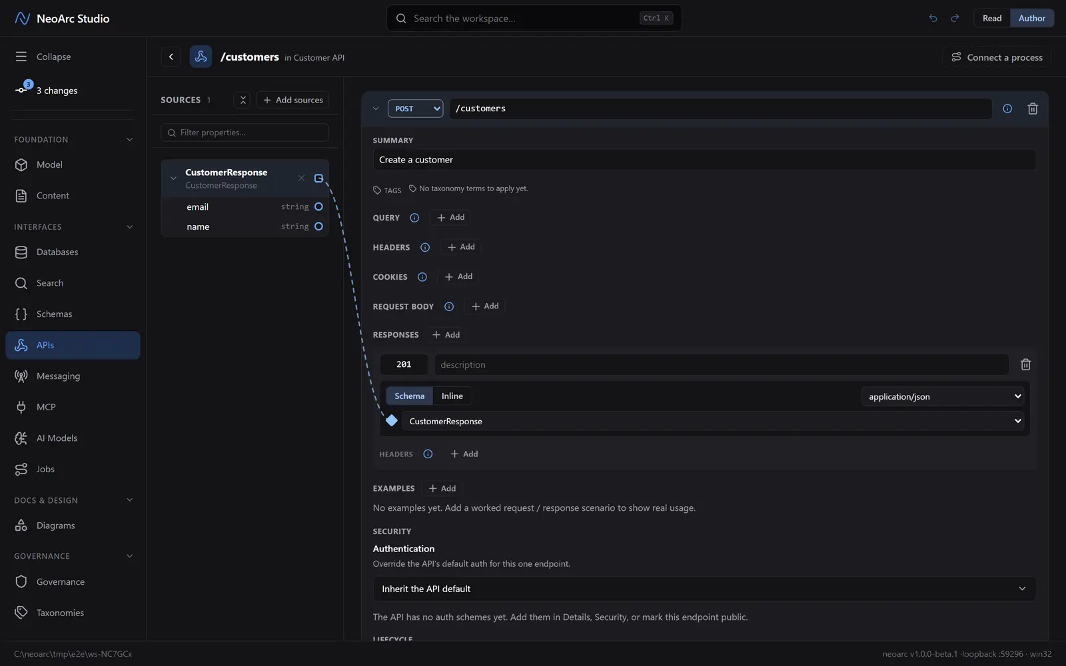Show endpoint info icon
This screenshot has height=666, width=1066.
(x=1007, y=109)
